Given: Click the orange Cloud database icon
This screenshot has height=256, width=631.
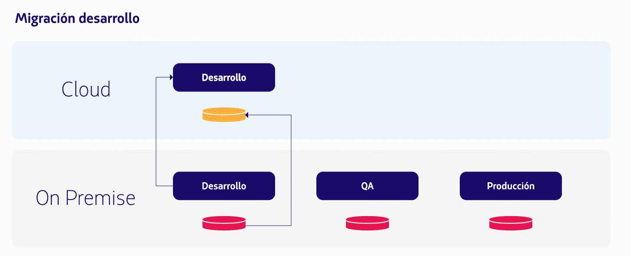Looking at the screenshot, I should coord(224,115).
